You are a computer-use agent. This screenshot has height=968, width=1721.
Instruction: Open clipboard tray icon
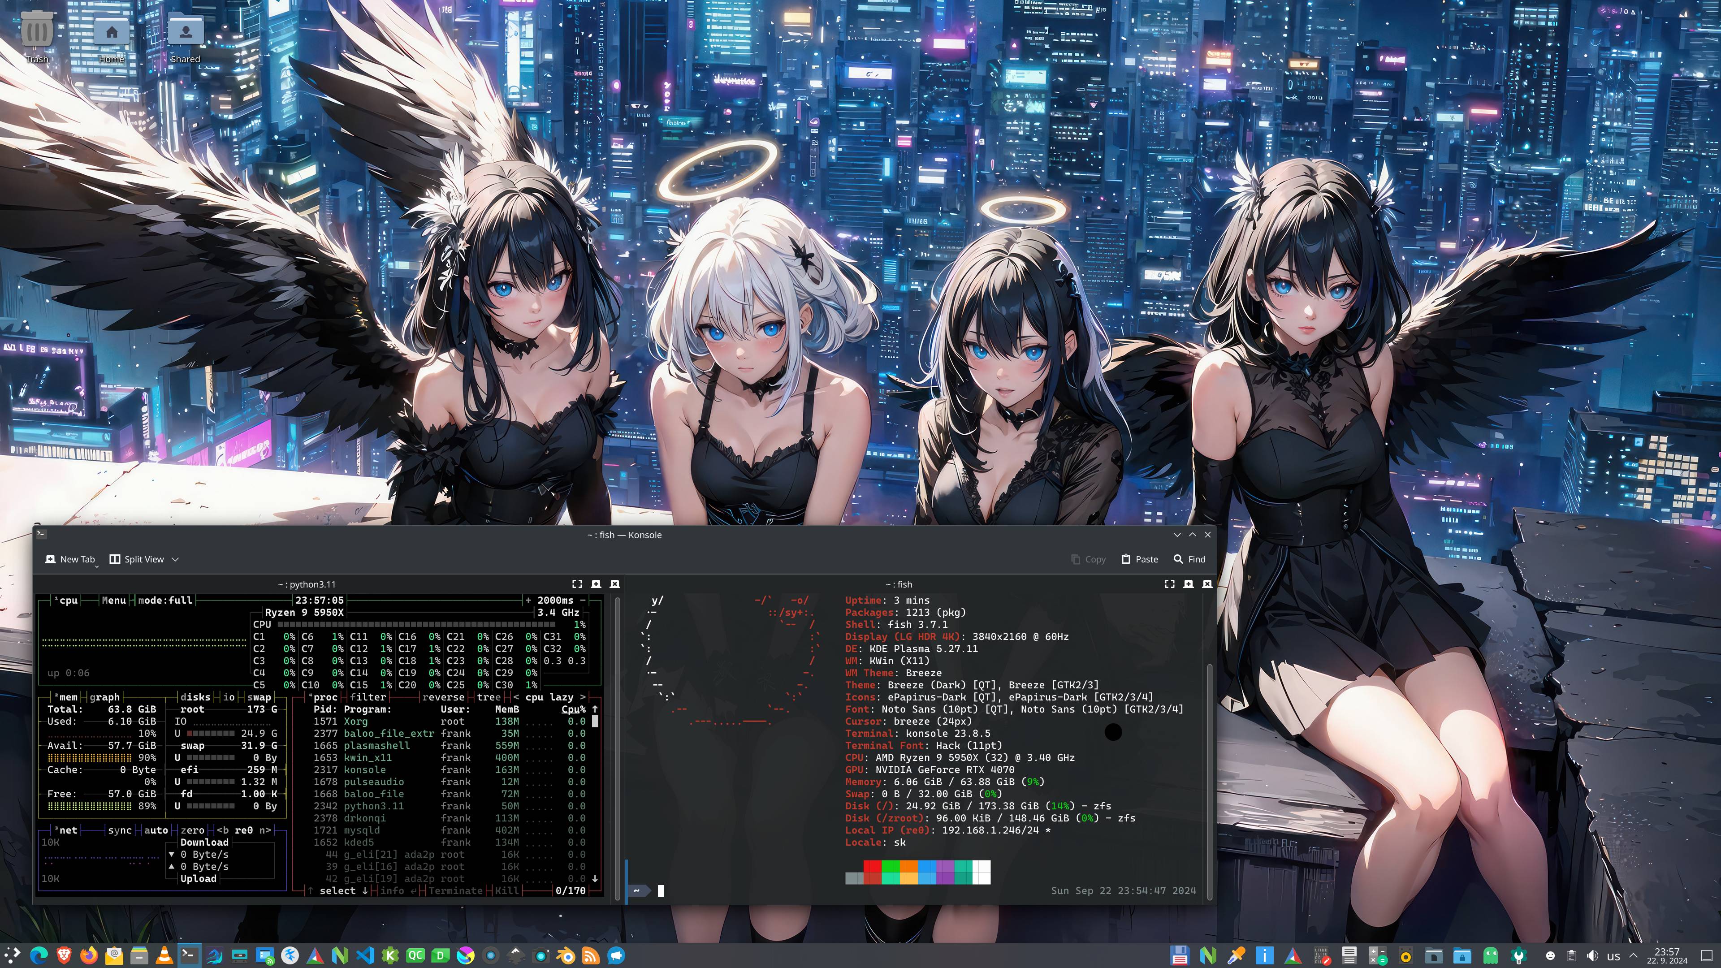[1572, 956]
